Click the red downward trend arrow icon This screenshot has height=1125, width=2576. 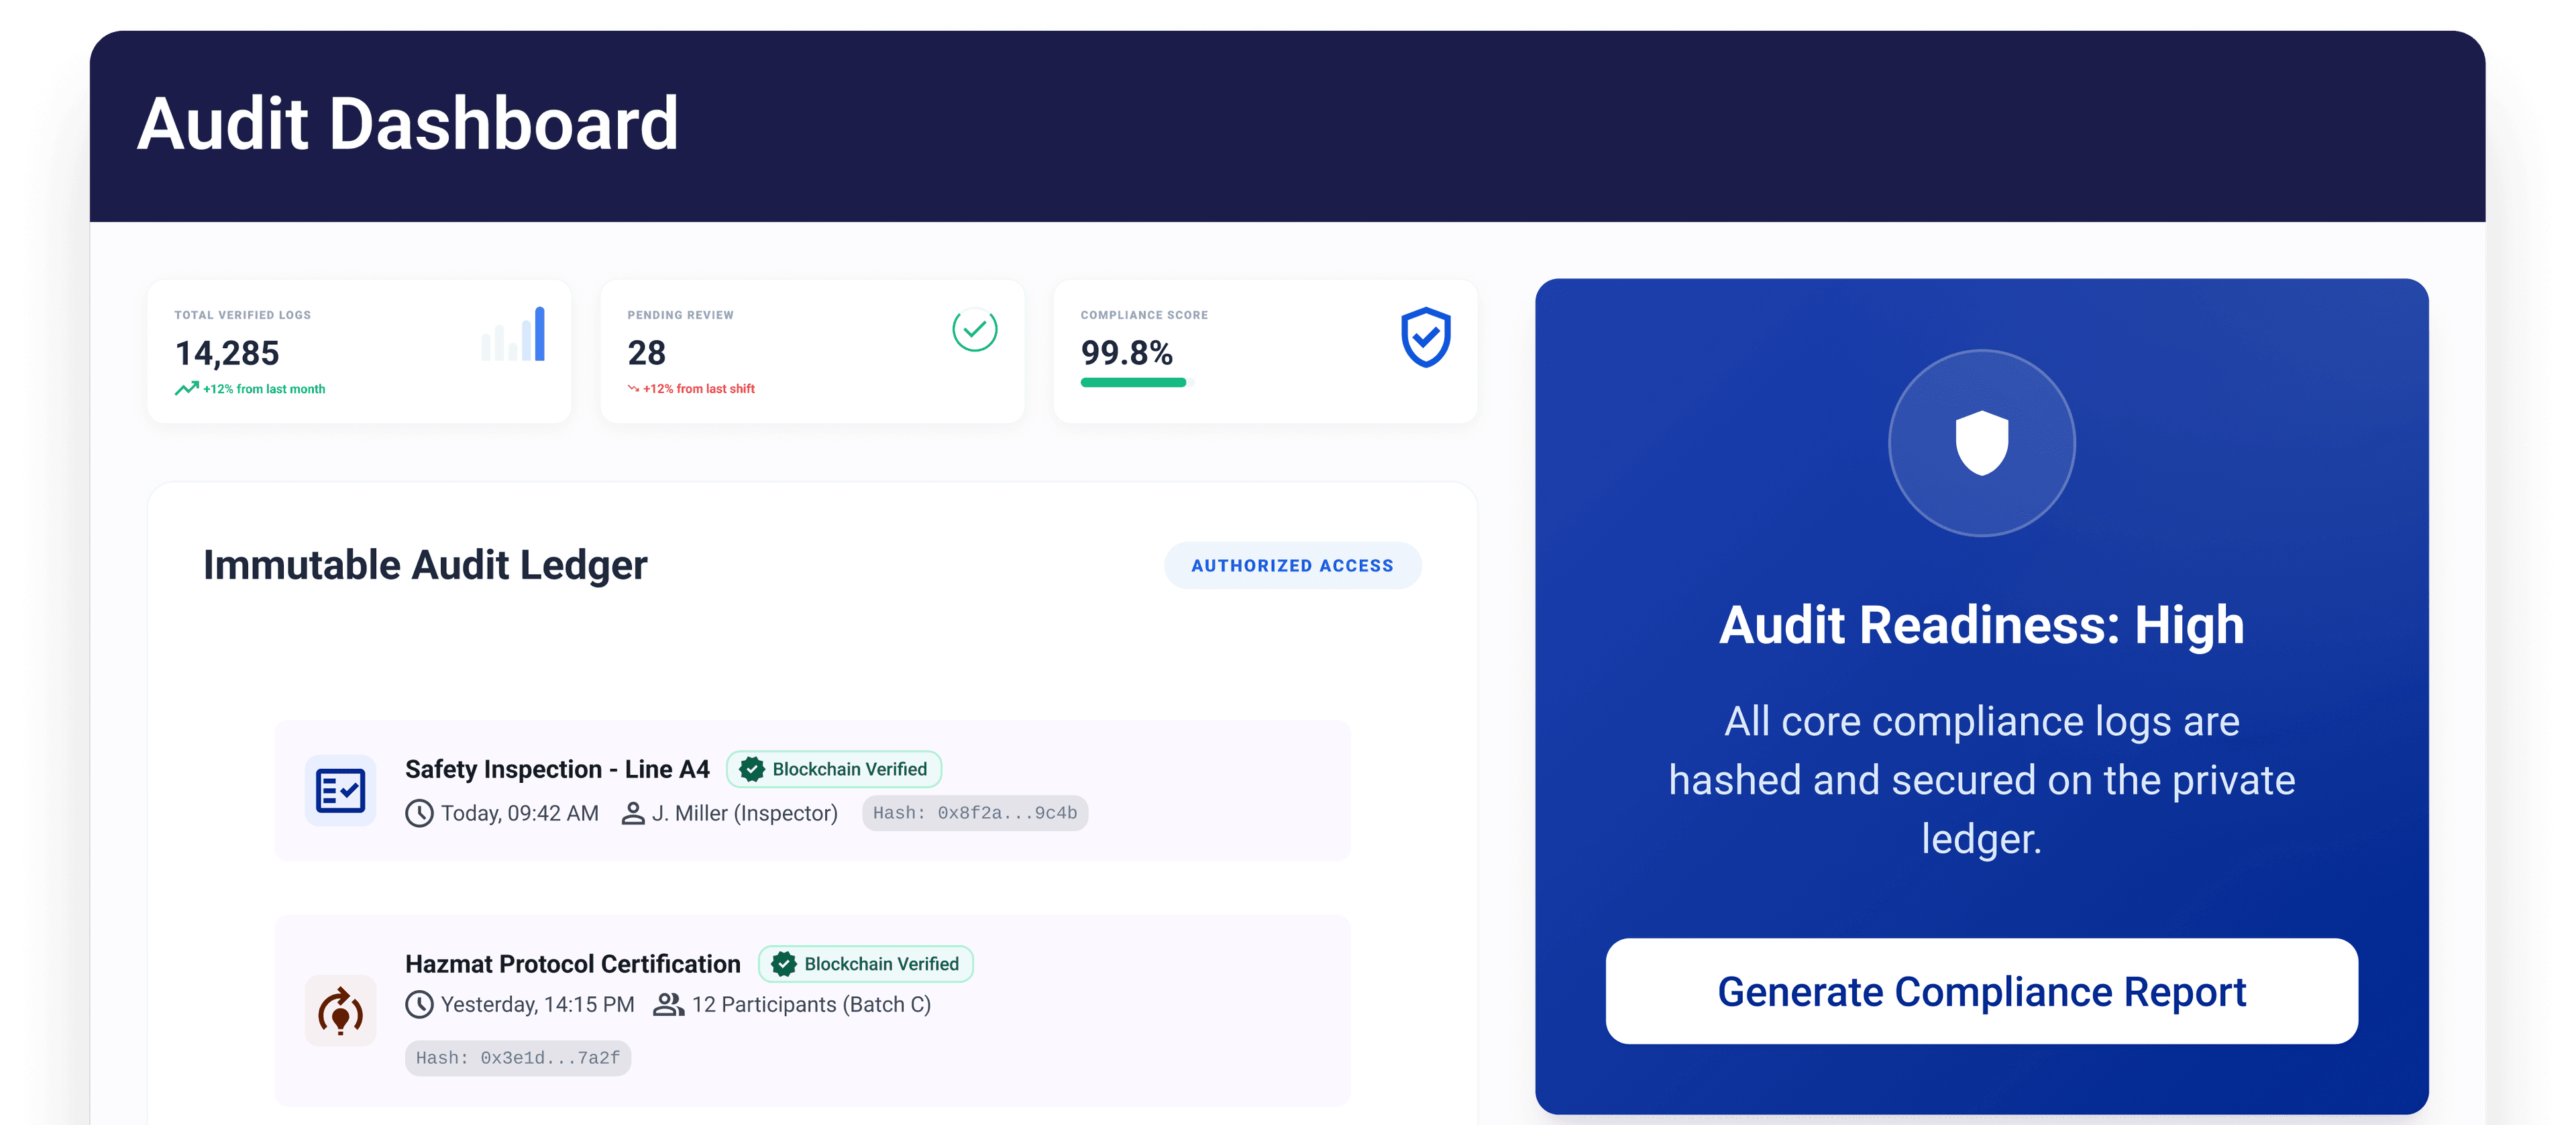point(633,389)
